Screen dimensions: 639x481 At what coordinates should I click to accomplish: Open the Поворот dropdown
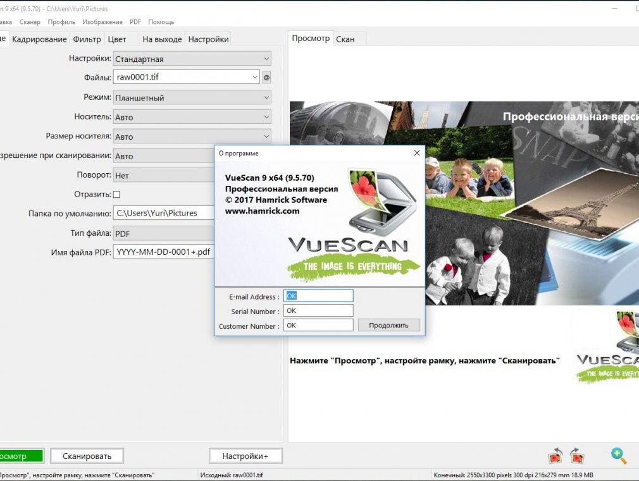point(163,176)
